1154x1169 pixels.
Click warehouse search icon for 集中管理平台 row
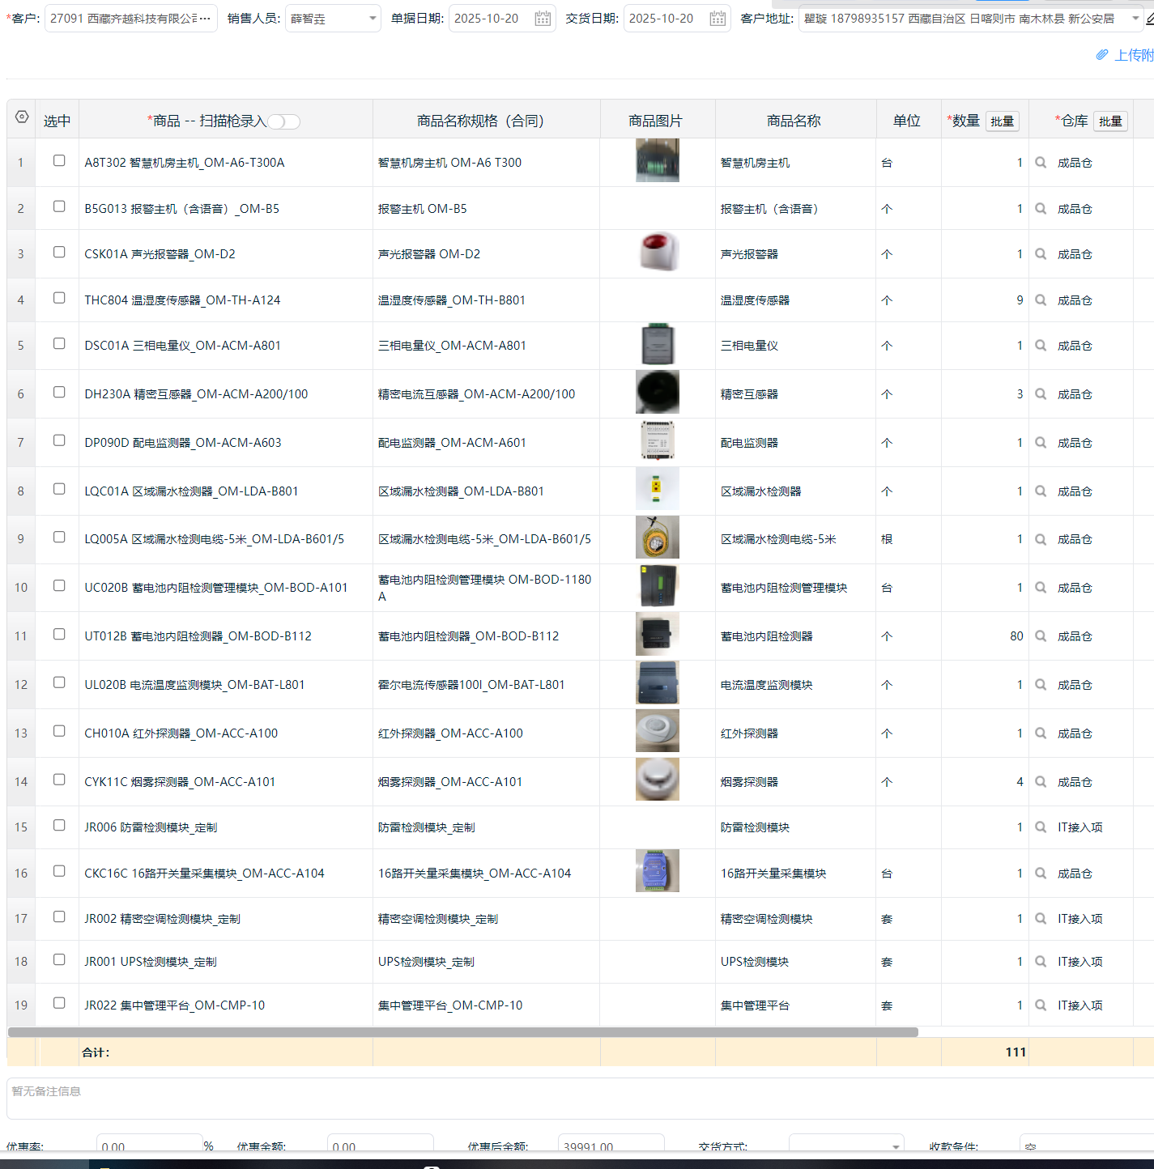(x=1041, y=1005)
